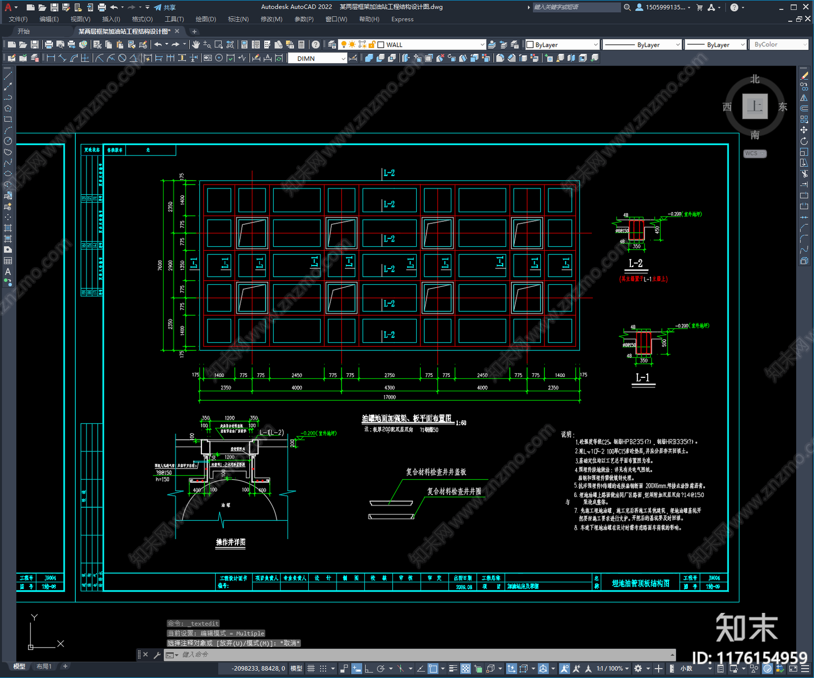Image resolution: width=814 pixels, height=678 pixels.
Task: Toggle WALL layer on/off light bulb
Action: [344, 45]
